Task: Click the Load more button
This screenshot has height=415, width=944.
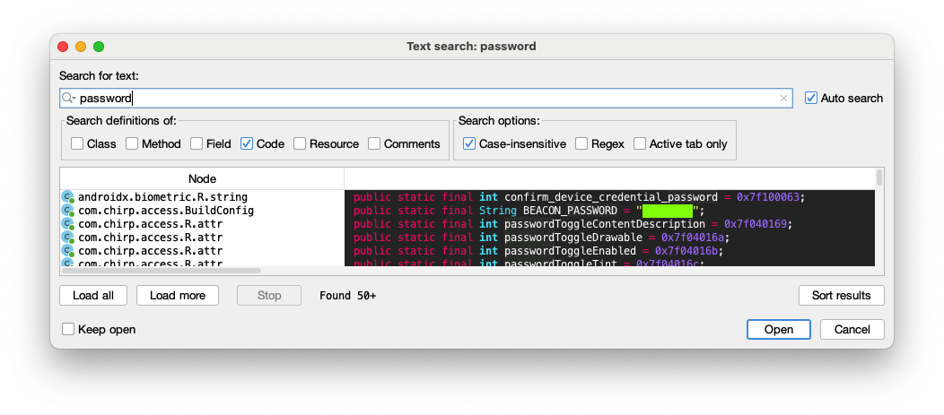Action: coord(178,295)
